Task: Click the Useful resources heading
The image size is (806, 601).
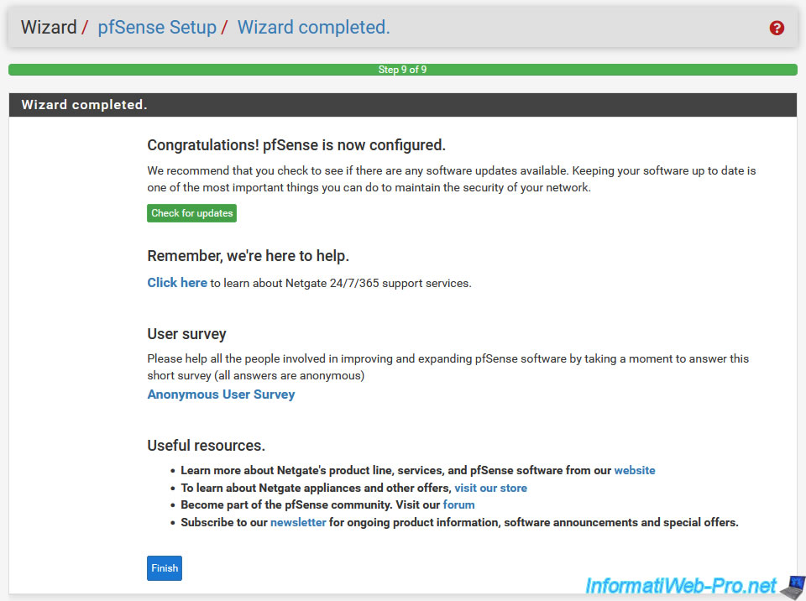Action: (x=207, y=445)
